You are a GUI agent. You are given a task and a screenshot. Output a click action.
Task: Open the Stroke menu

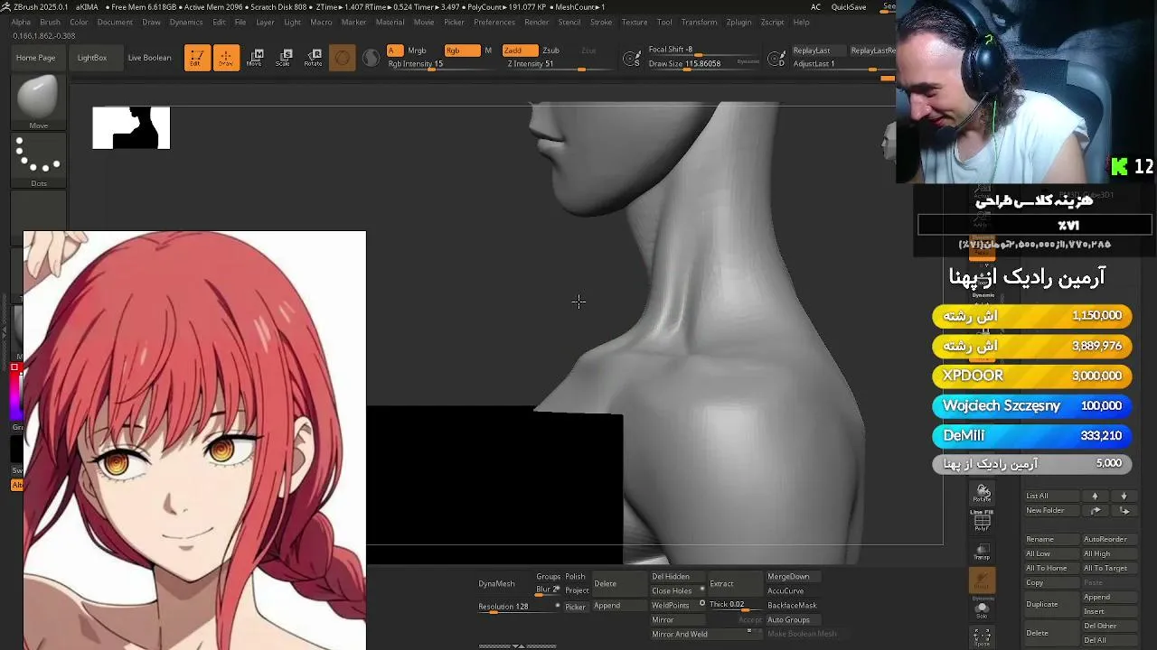point(601,22)
